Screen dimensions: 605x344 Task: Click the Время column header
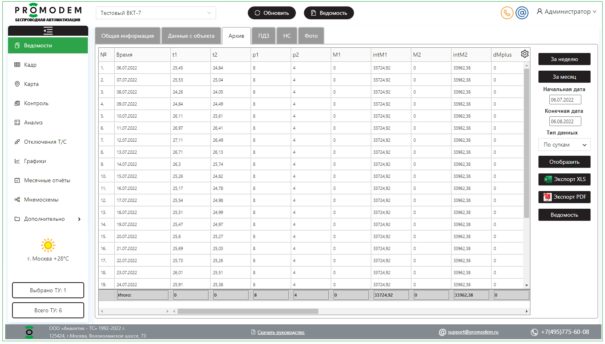point(142,55)
